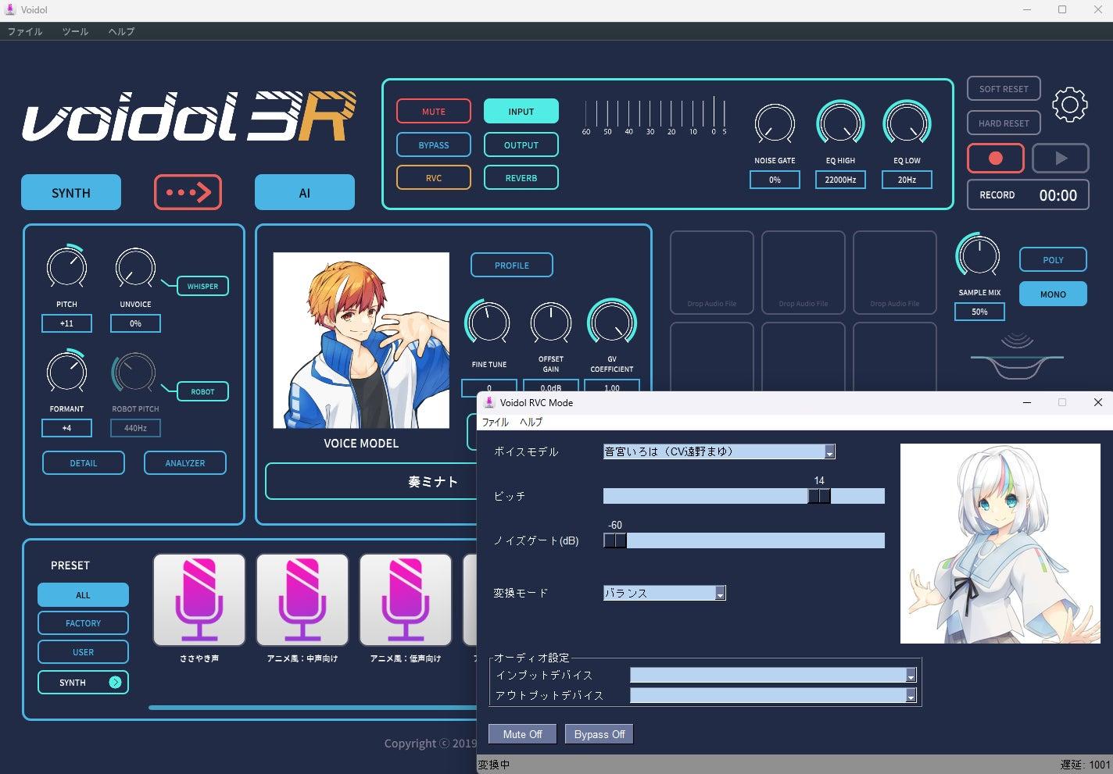Filter presets by USER
The width and height of the screenshot is (1113, 774).
(83, 652)
